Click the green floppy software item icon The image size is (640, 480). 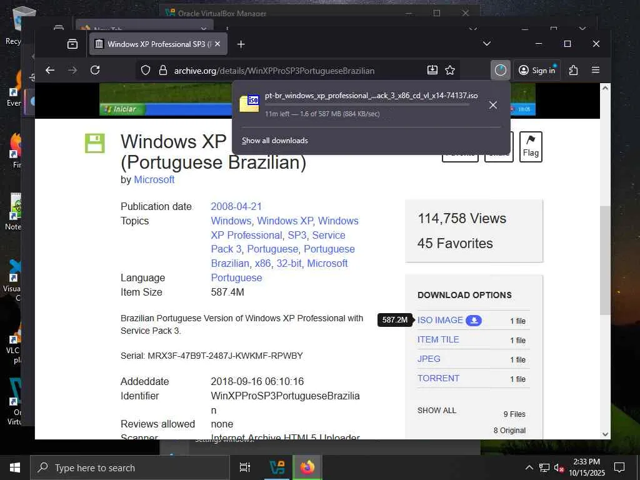click(95, 143)
